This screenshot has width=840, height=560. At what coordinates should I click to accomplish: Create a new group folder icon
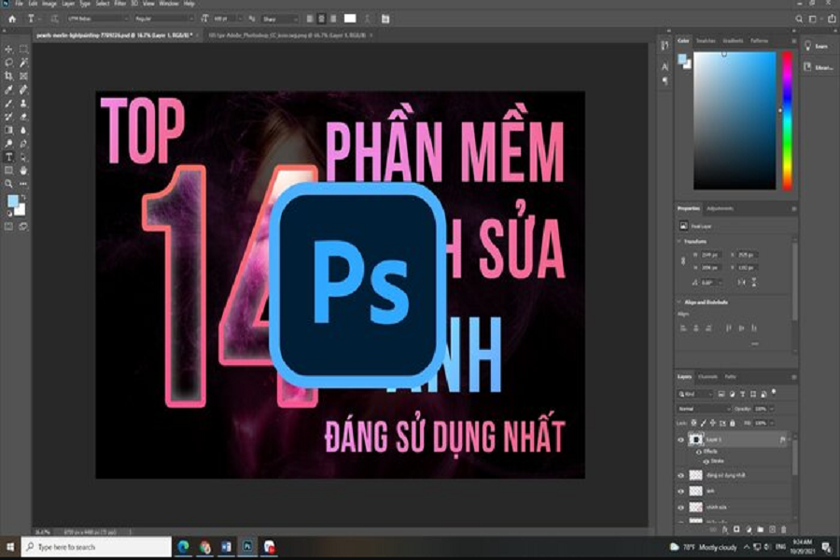click(760, 529)
